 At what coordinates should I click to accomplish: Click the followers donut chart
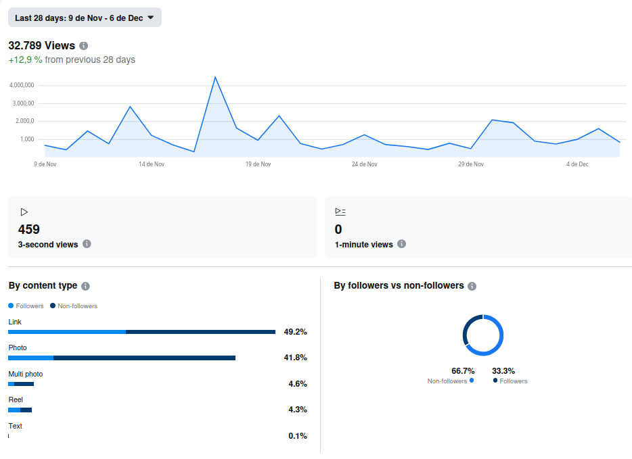click(483, 335)
